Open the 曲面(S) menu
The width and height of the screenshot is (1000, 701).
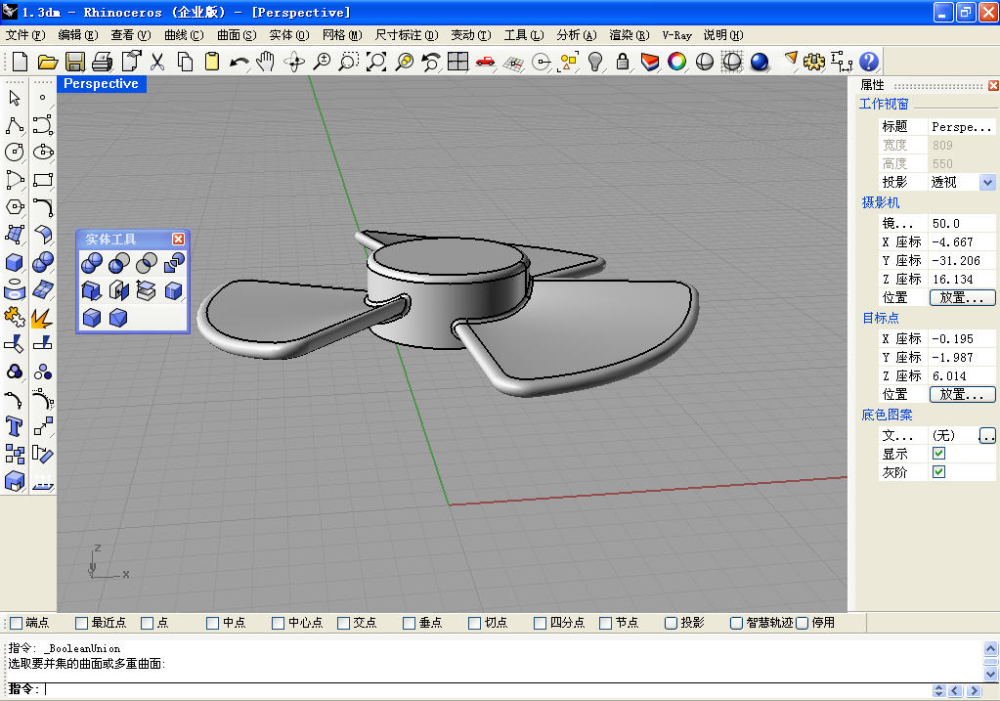coord(237,35)
